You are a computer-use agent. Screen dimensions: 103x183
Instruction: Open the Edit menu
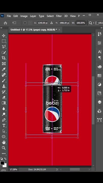(16, 16)
